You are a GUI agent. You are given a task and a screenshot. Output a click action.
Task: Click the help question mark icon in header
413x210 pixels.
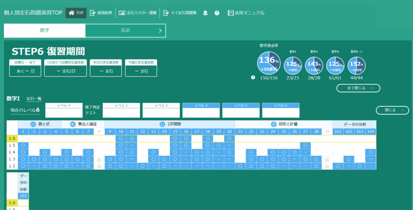coord(217,13)
